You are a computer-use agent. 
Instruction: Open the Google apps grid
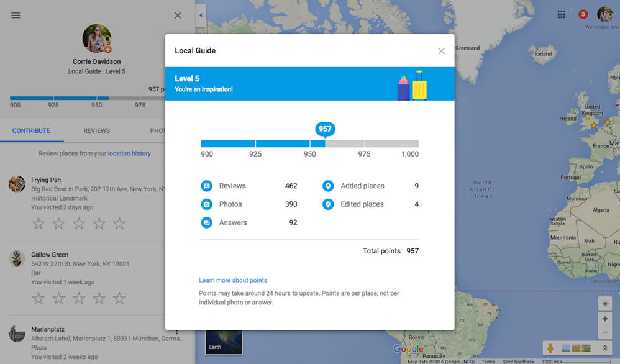coord(561,14)
